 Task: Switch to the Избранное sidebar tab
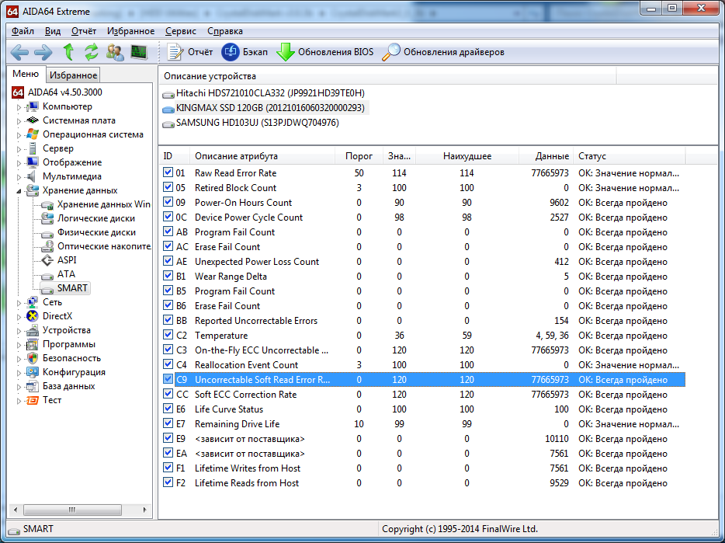pyautogui.click(x=73, y=75)
